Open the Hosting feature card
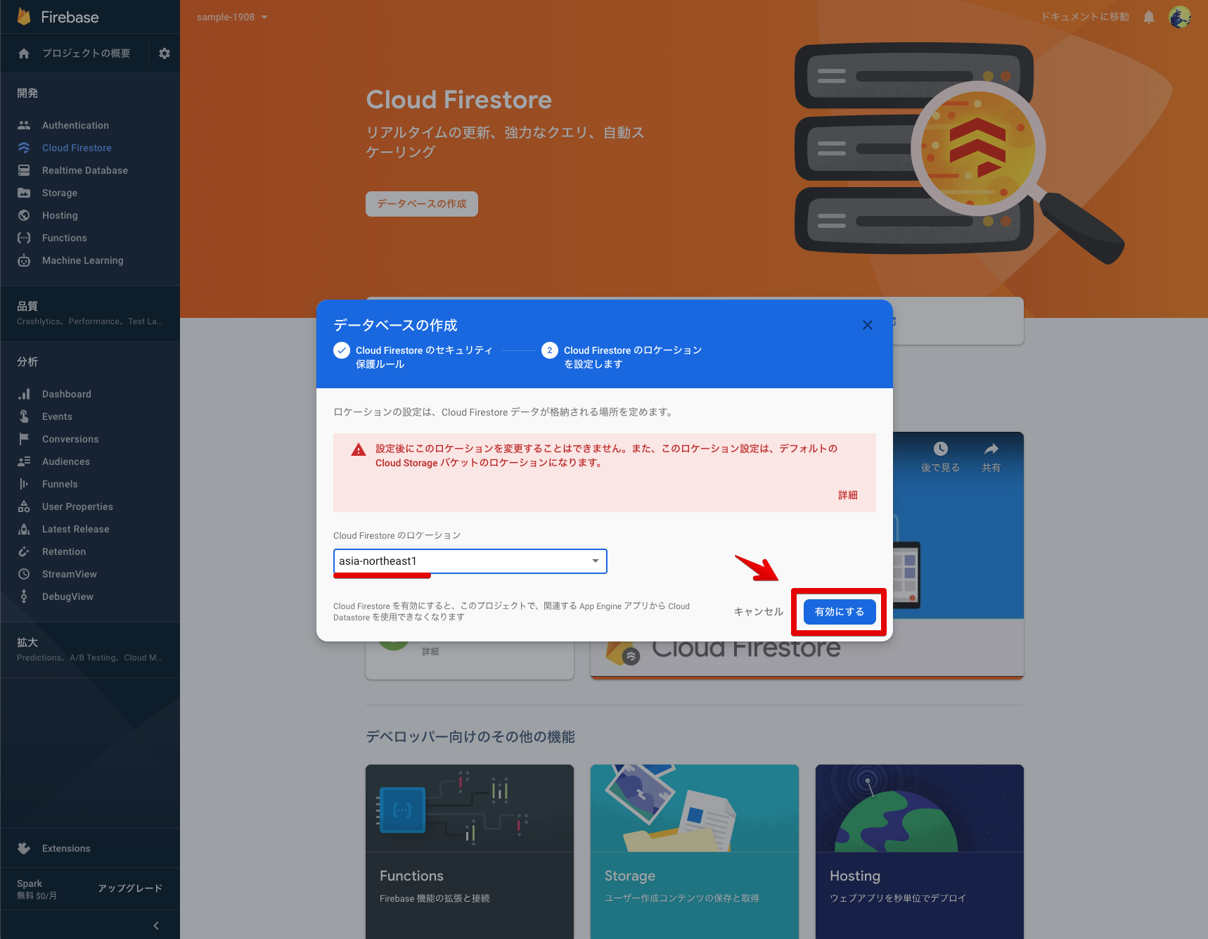 tap(920, 852)
